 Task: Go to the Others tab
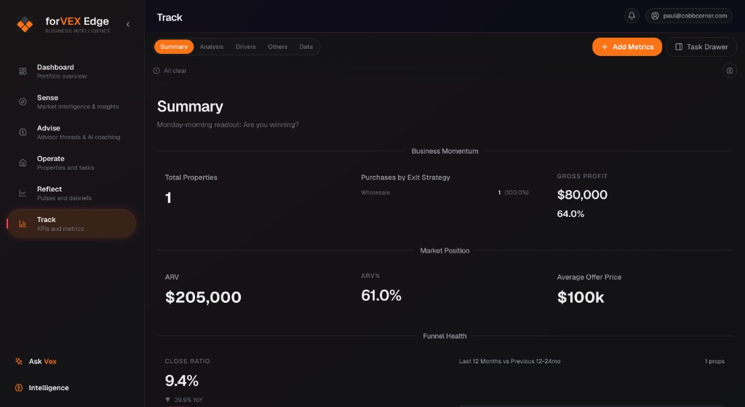tap(277, 47)
